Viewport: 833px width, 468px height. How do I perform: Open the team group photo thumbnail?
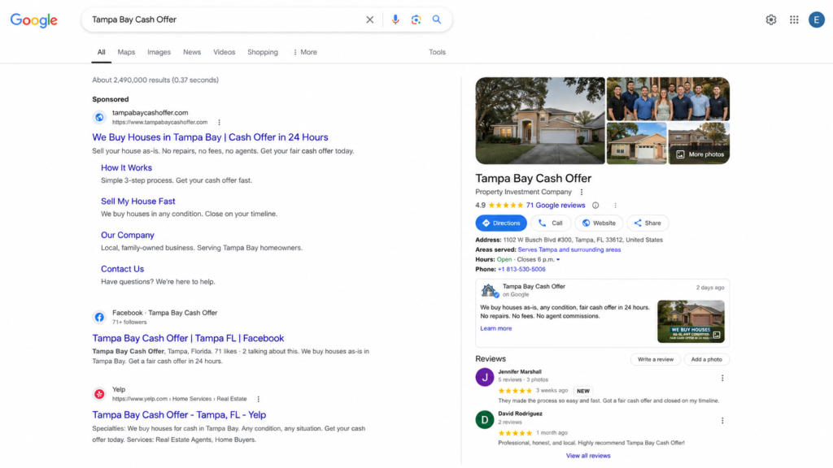coord(669,99)
